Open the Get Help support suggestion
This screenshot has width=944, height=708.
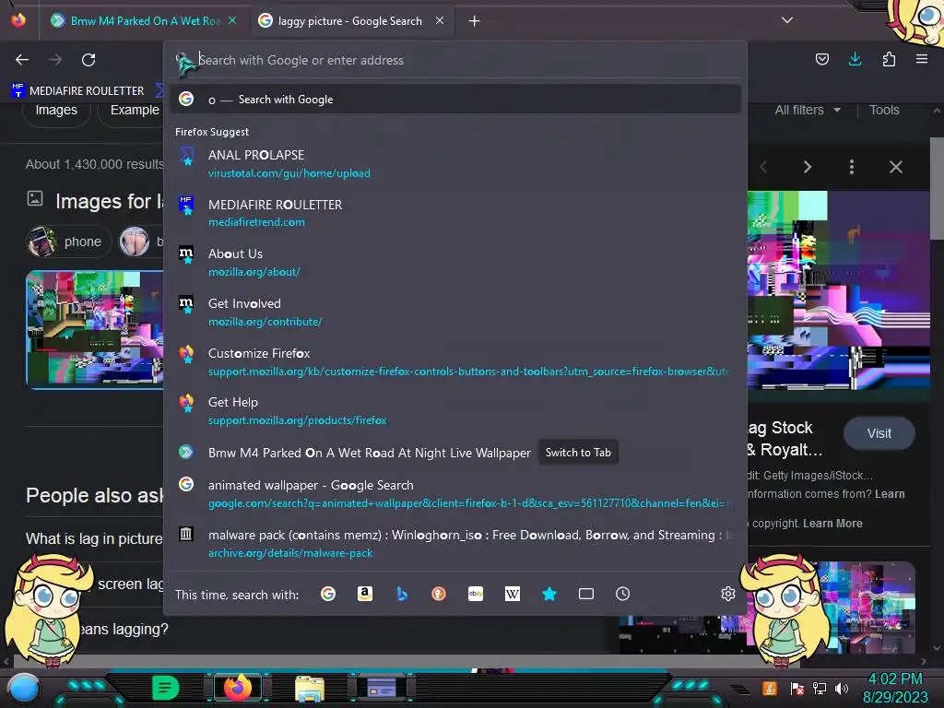pos(455,411)
